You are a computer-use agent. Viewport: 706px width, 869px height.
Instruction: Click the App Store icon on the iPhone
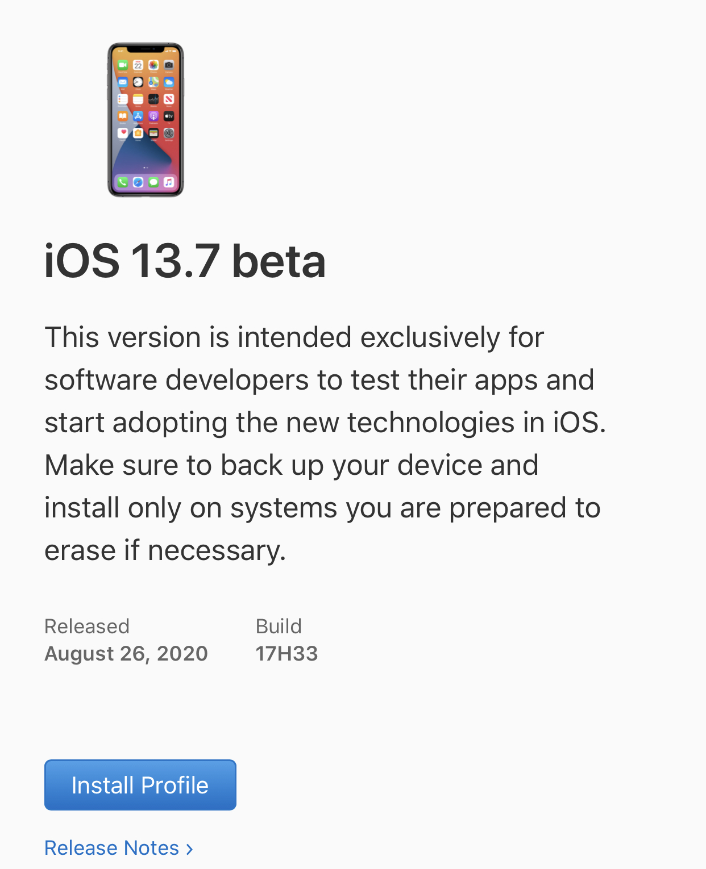138,116
